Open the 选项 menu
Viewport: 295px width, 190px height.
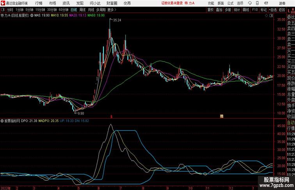[x=240, y=3]
